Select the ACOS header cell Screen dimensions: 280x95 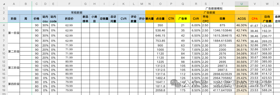pyautogui.click(x=242, y=19)
